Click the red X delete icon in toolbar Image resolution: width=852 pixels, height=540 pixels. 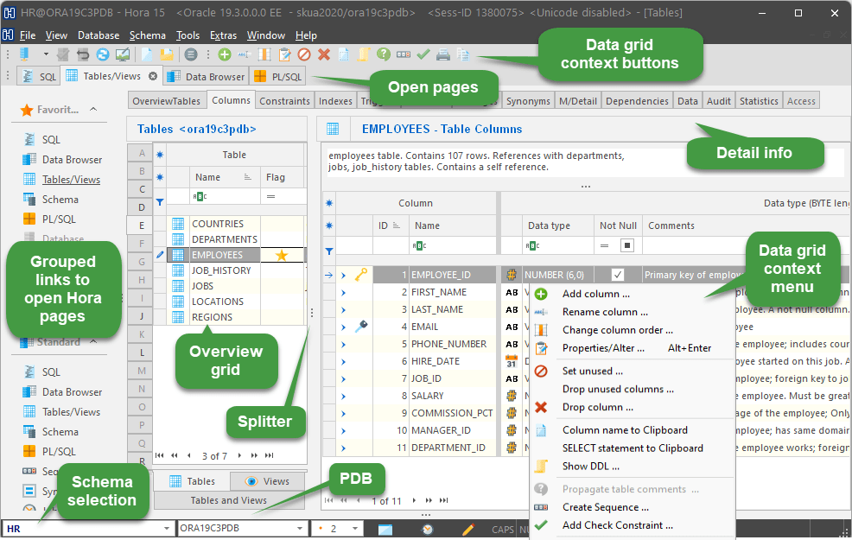pos(323,54)
